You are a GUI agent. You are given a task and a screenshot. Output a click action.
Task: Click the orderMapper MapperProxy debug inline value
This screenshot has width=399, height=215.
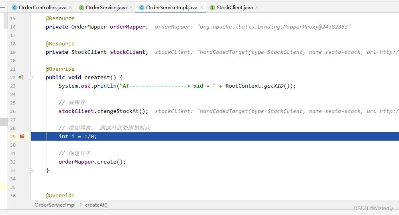tap(252, 27)
